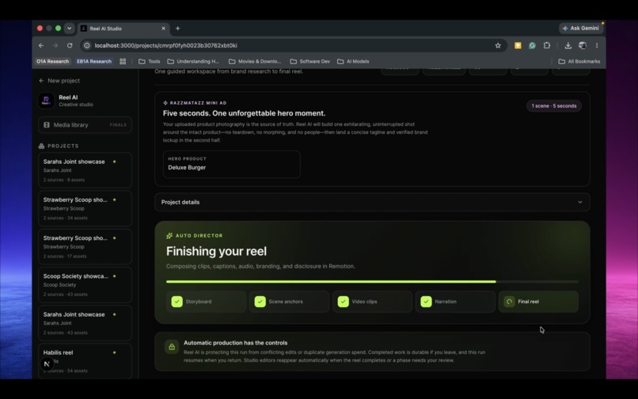The height and width of the screenshot is (399, 638).
Task: Click the Reel AI logo icon in the sidebar
Action: coord(46,101)
